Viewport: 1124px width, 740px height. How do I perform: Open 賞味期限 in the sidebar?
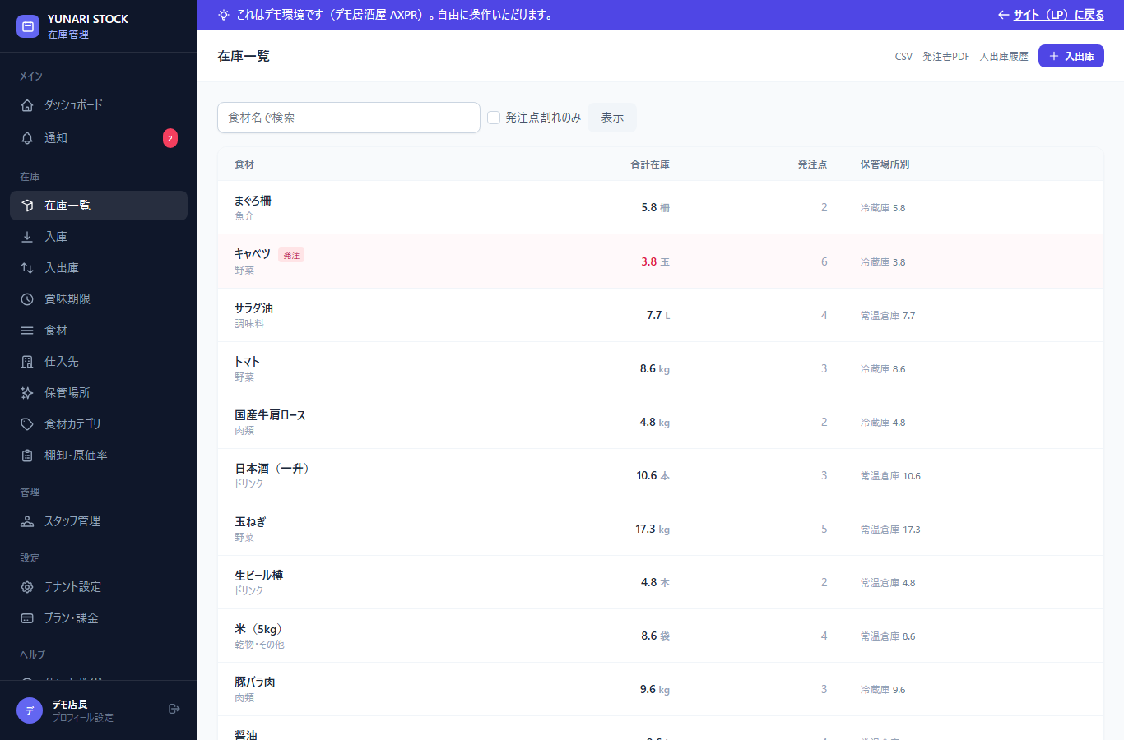click(x=99, y=299)
